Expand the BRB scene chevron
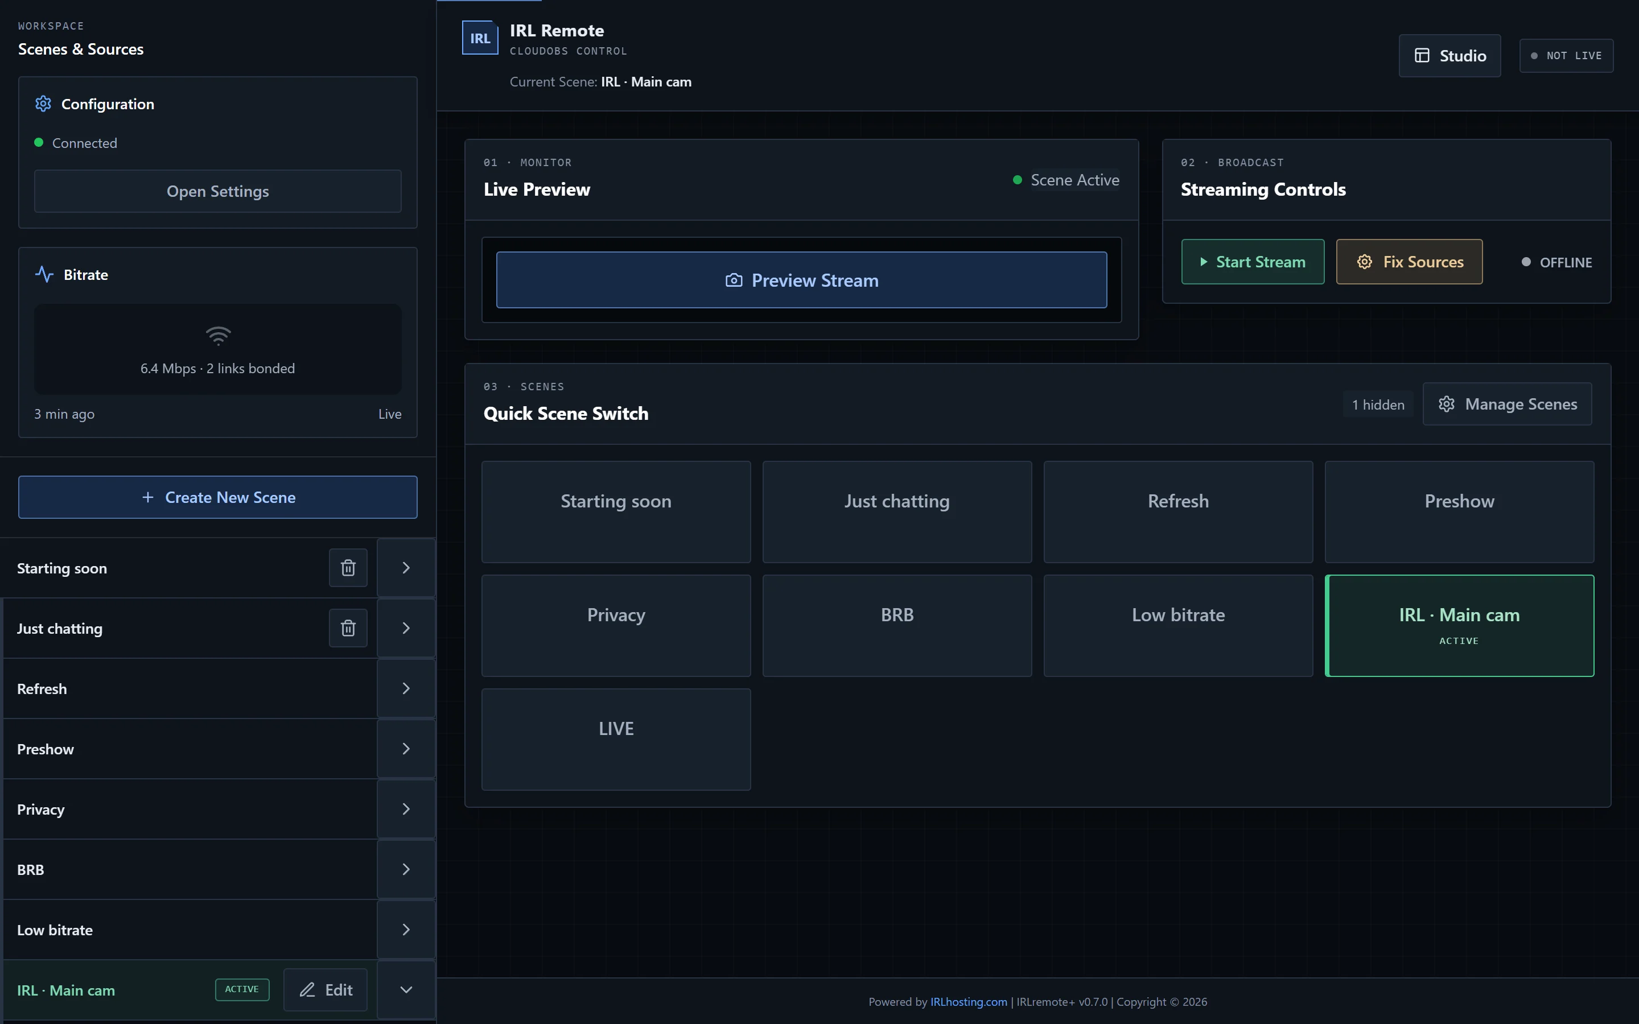1639x1024 pixels. click(406, 869)
